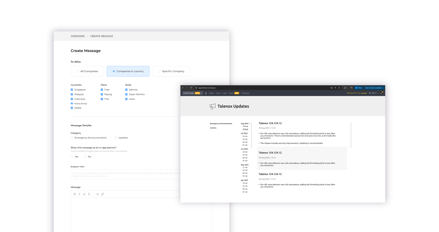This screenshot has width=439, height=232.
Task: Open the Payroll menu in Talenox navbar
Action: [218, 93]
